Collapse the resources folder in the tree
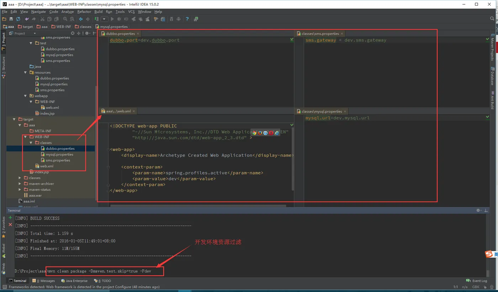This screenshot has height=292, width=498. tap(26, 72)
